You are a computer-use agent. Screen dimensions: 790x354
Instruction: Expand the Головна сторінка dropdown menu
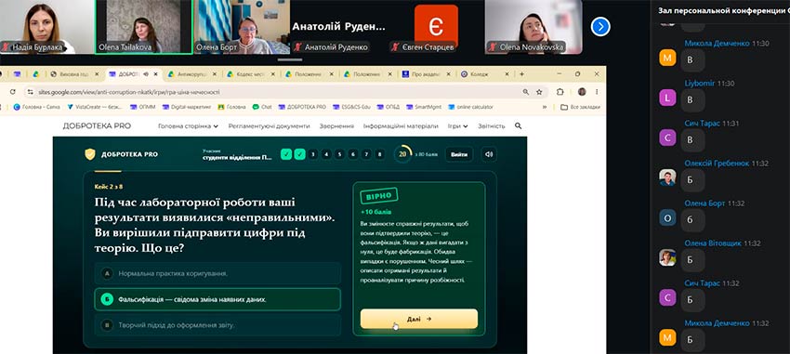[188, 126]
